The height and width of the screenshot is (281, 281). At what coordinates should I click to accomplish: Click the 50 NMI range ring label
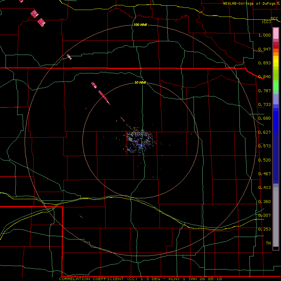140,83
